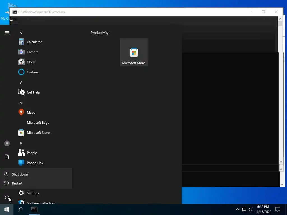Close the cmd.exe window

click(276, 12)
